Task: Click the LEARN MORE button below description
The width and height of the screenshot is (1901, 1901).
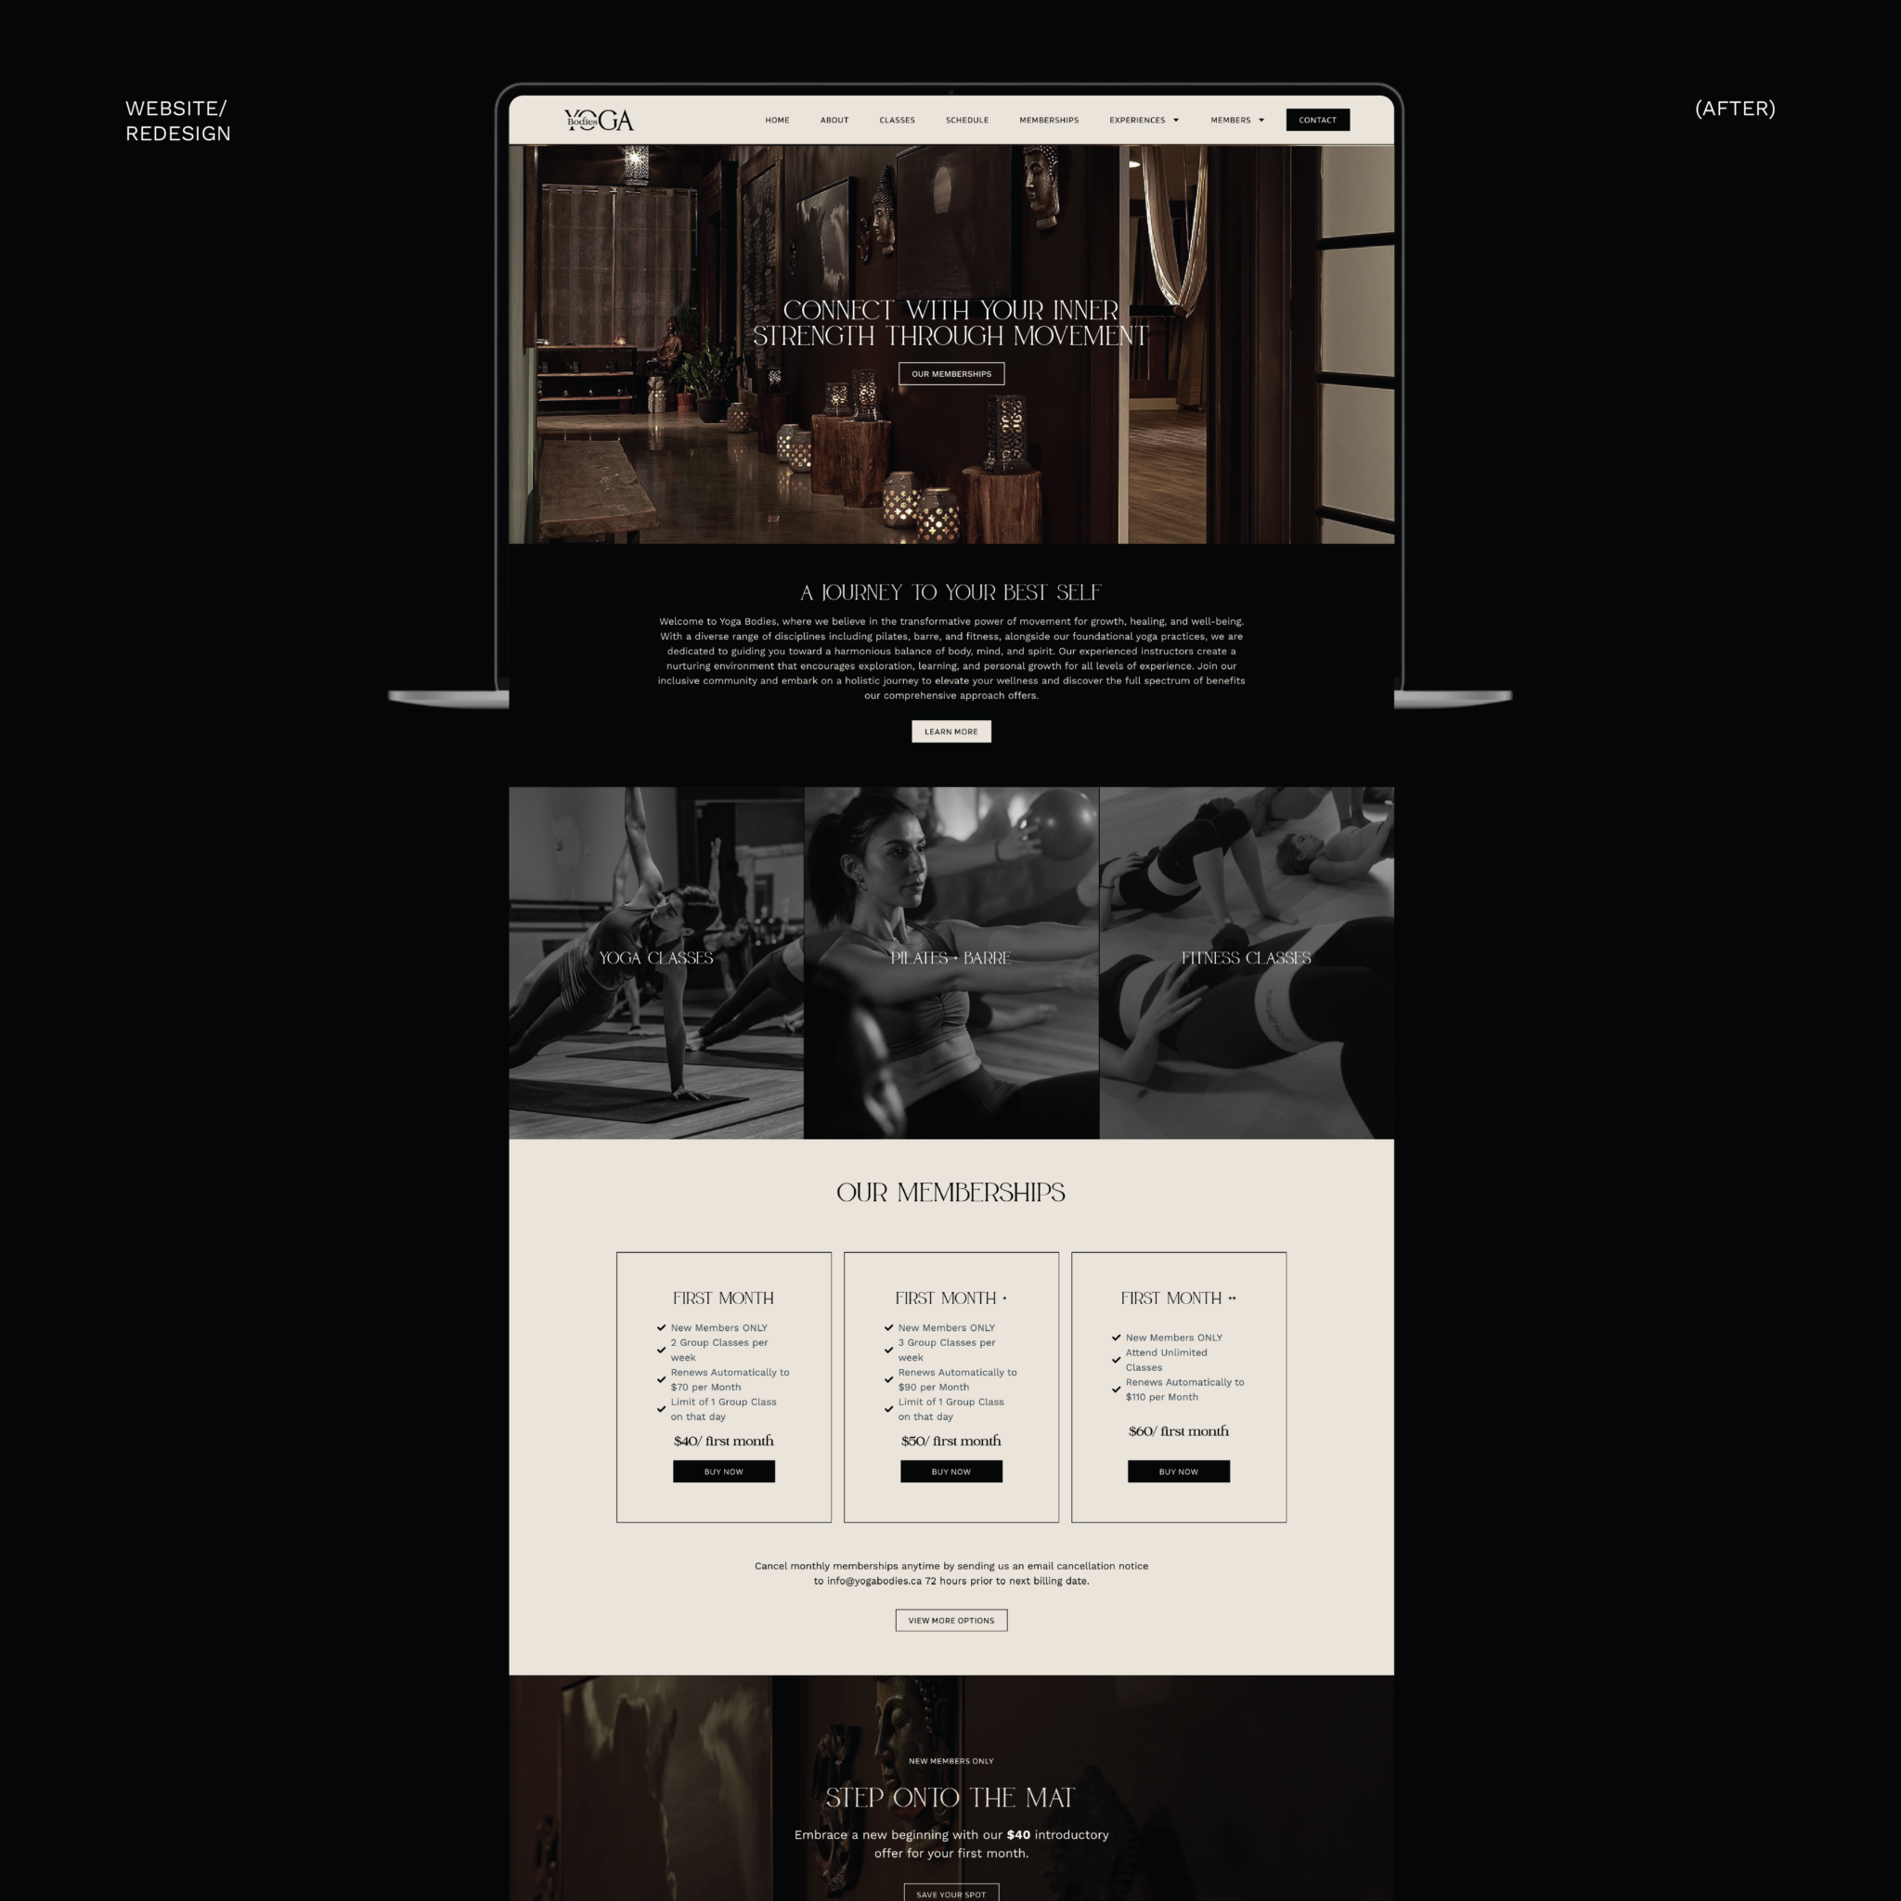Action: [x=950, y=731]
